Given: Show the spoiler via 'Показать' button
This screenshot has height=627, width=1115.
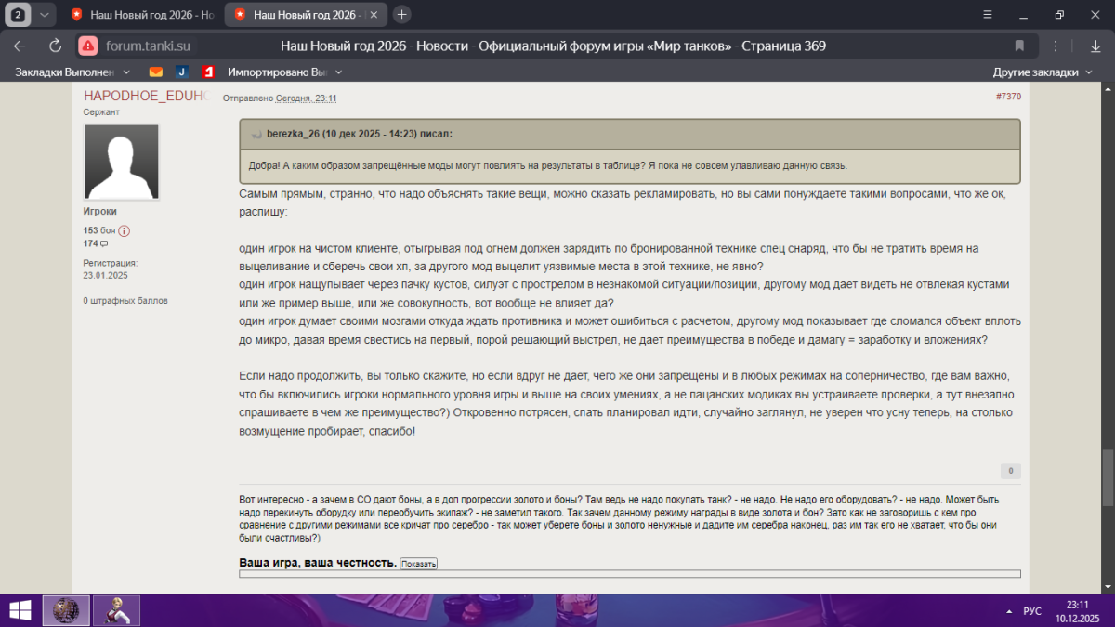Looking at the screenshot, I should click(x=419, y=564).
